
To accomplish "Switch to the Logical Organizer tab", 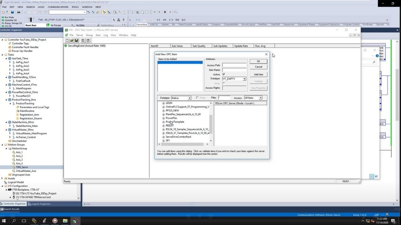I will 39,204.
